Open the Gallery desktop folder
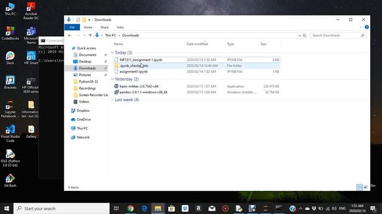Screen dimensions: 382x214 [x=31, y=132]
